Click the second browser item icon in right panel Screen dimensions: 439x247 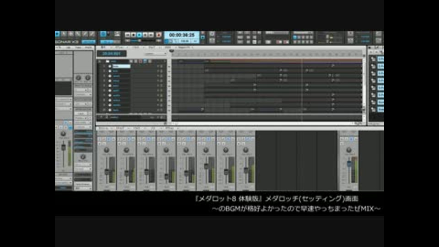pos(373,66)
